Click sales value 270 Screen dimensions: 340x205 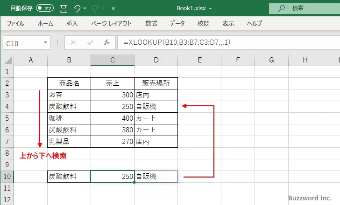click(113, 142)
